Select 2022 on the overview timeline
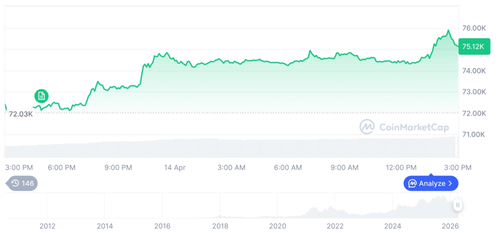500x233 pixels. pos(335,226)
